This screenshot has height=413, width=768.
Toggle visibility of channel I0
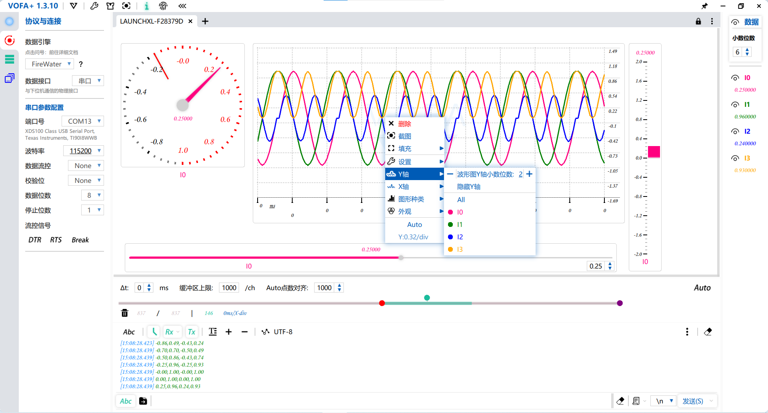735,78
